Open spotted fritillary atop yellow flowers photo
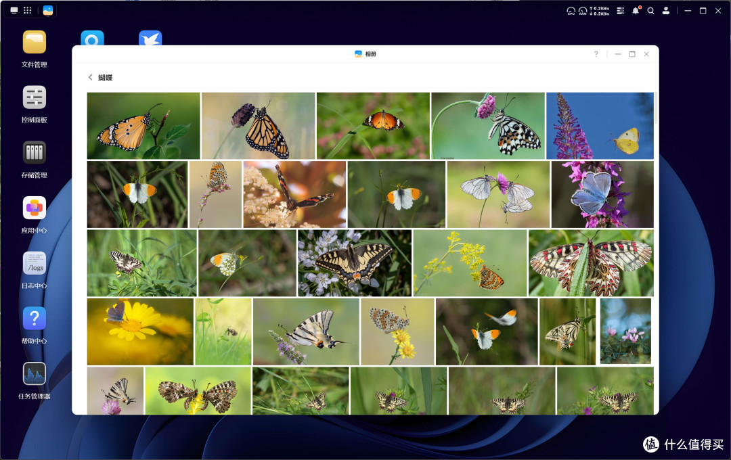The image size is (731, 460). [398, 331]
